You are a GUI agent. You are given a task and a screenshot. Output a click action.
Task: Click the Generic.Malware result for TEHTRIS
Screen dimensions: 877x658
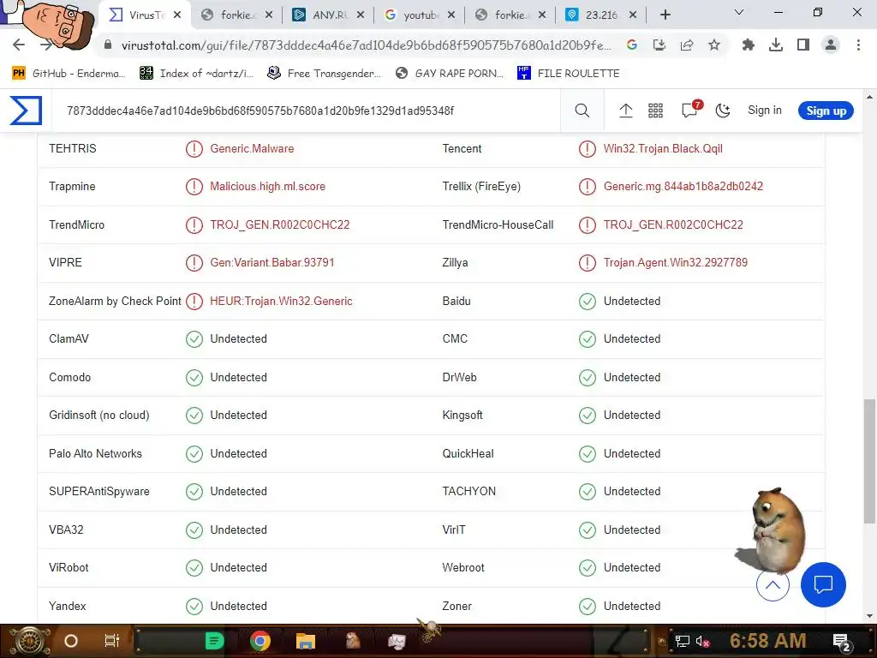click(x=252, y=148)
